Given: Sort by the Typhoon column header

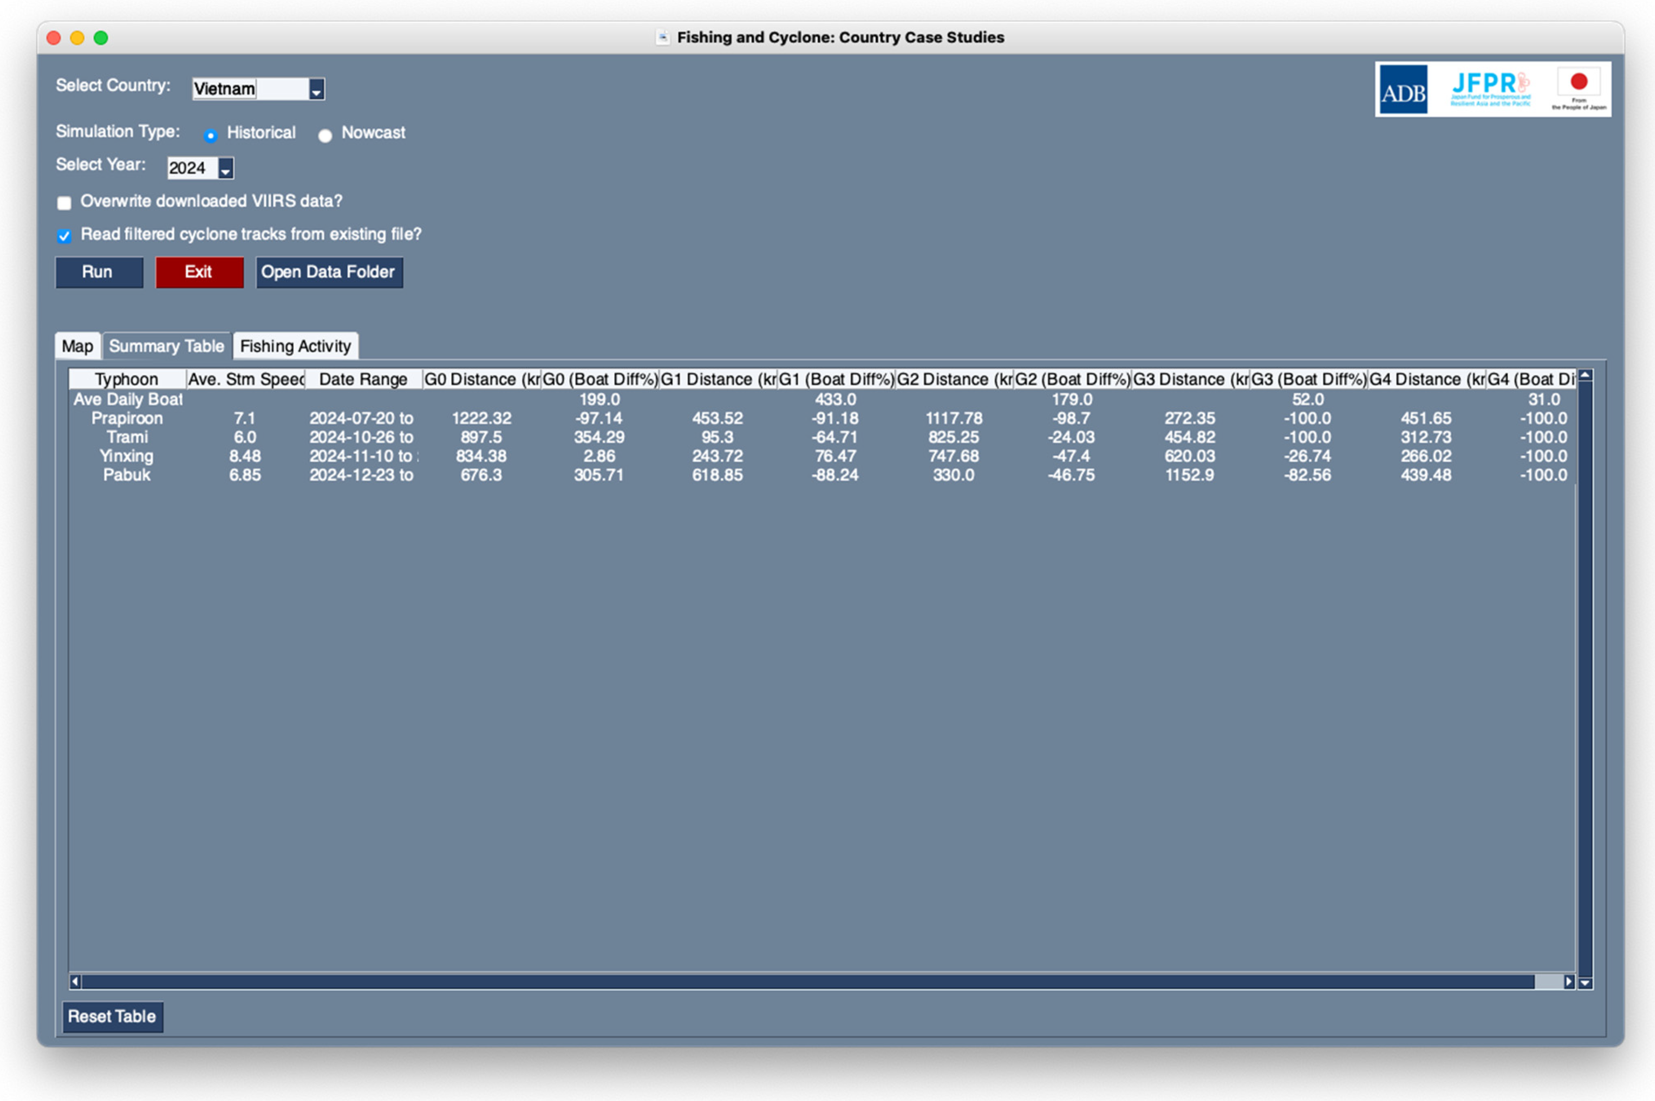Looking at the screenshot, I should click(x=127, y=379).
